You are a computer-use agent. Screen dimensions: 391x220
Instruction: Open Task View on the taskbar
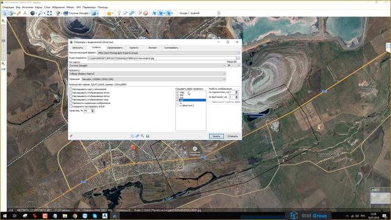pyautogui.click(x=15, y=216)
